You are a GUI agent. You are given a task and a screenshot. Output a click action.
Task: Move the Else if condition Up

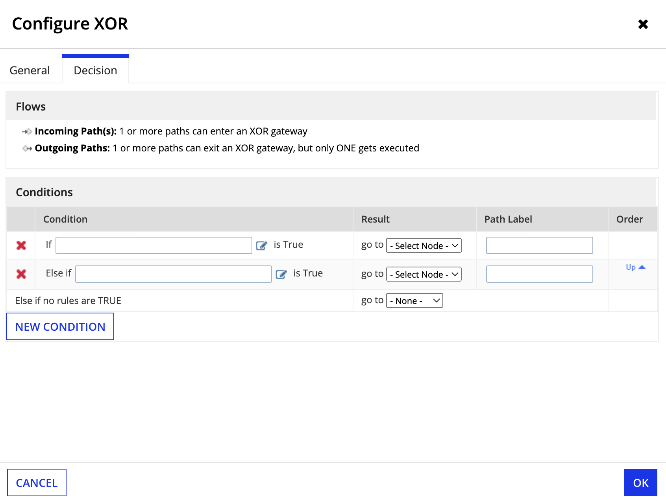tap(636, 267)
